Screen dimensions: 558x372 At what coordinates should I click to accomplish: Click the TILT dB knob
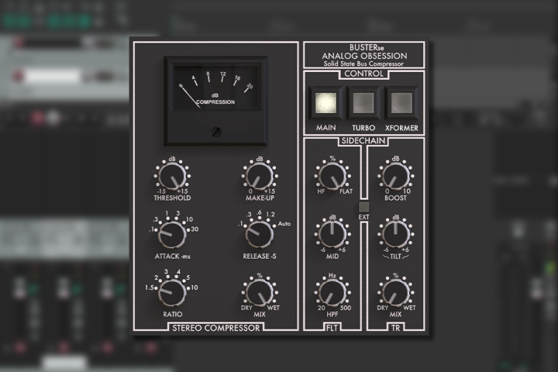point(395,235)
